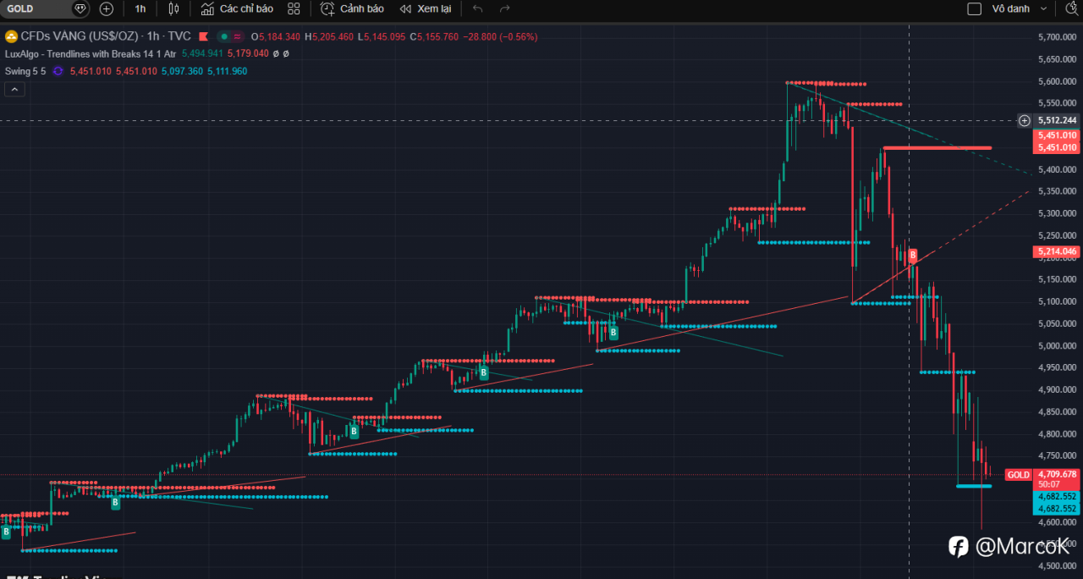The image size is (1083, 579).
Task: Open the quick search lightning icon
Action: point(1070,8)
